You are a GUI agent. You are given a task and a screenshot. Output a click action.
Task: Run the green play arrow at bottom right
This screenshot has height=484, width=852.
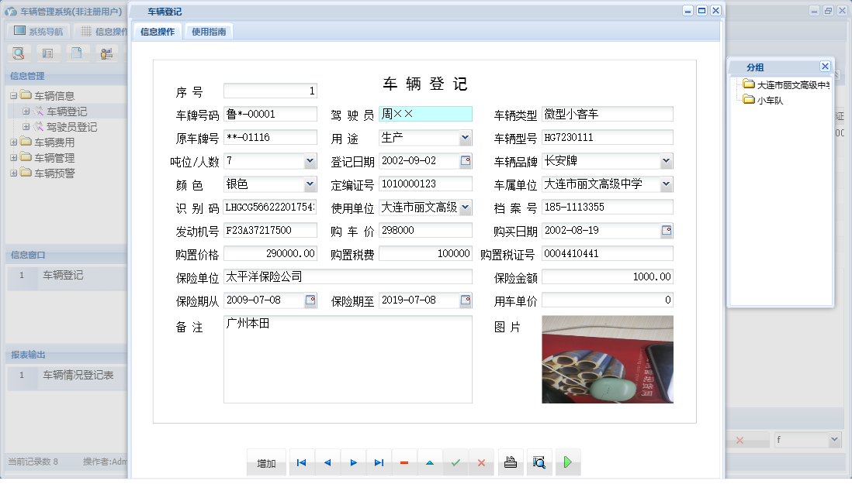click(x=567, y=462)
